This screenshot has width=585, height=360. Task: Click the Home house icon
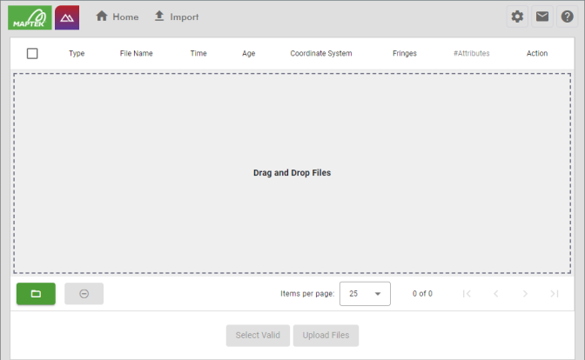(x=102, y=17)
